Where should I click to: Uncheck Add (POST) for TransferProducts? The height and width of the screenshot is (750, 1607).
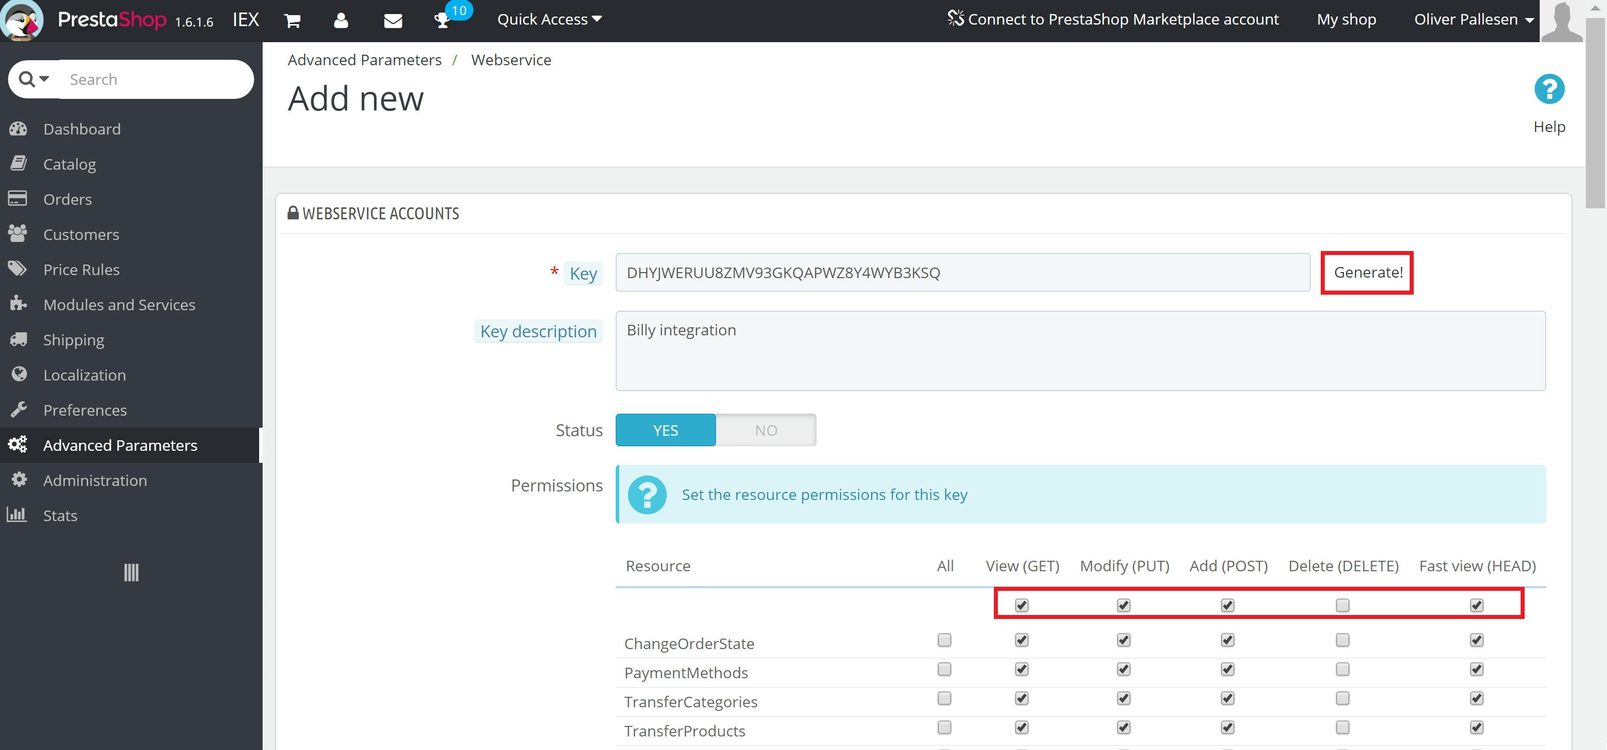(1228, 727)
